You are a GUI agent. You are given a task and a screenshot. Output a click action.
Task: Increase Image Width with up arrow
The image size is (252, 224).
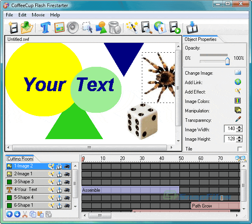(x=239, y=127)
